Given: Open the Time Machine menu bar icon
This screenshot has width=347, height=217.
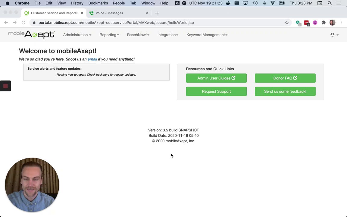Looking at the screenshot, I should click(255, 3).
